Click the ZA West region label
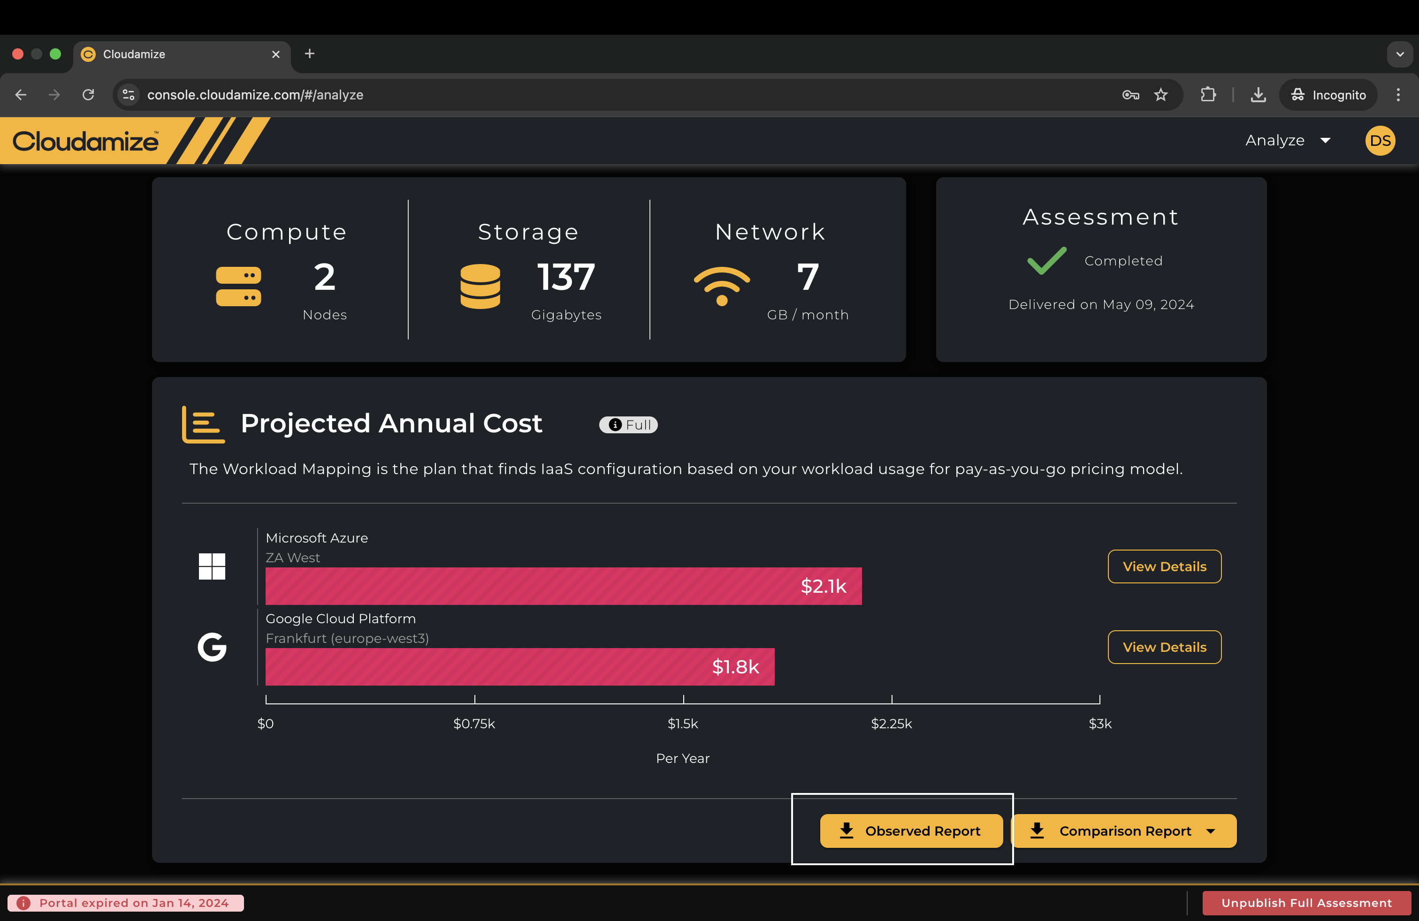 pos(292,558)
